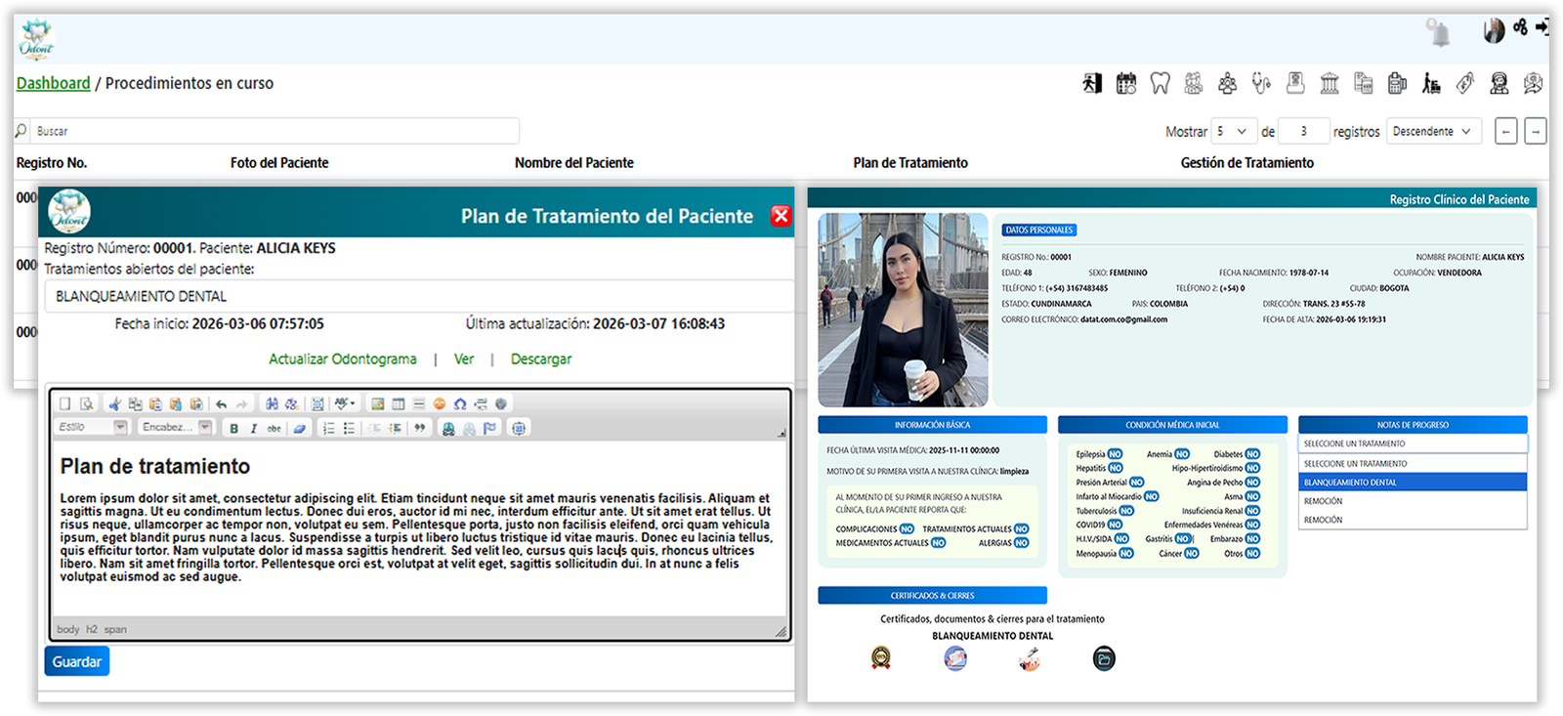
Task: Click into the Buscar search field
Action: (x=274, y=131)
